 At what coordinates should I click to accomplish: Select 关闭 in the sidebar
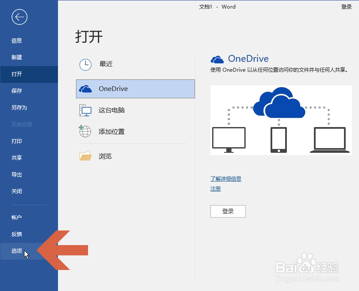coord(29,191)
